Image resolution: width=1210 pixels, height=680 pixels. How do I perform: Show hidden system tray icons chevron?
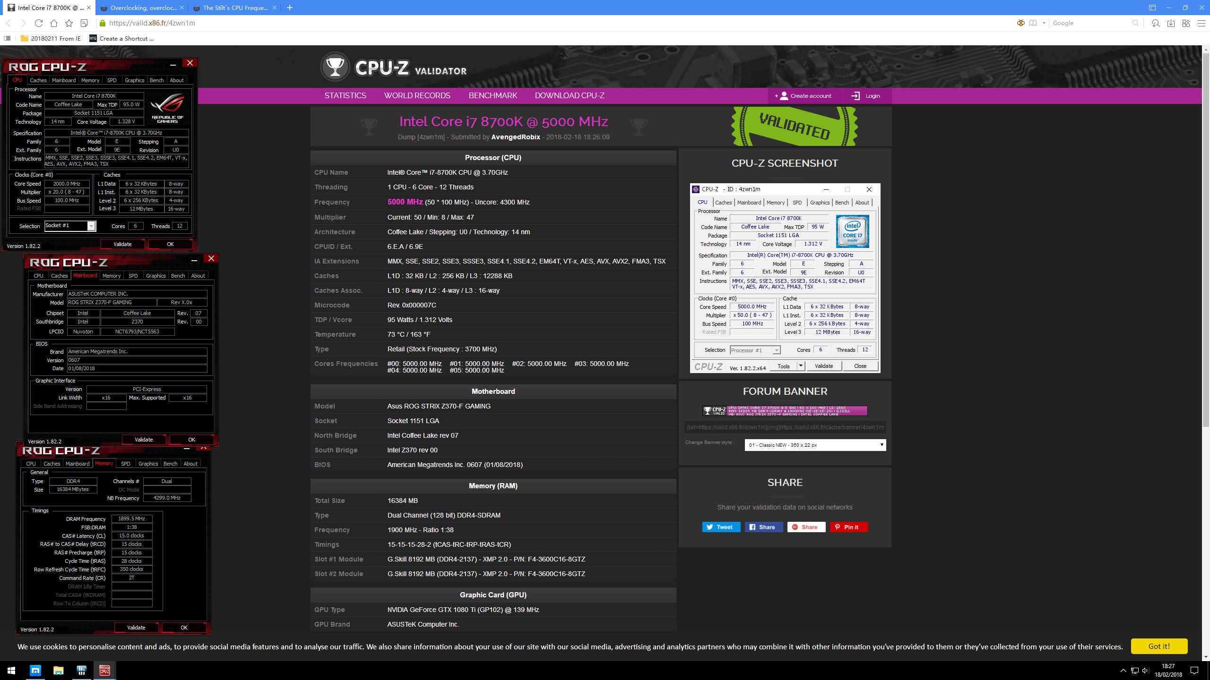tap(1123, 671)
